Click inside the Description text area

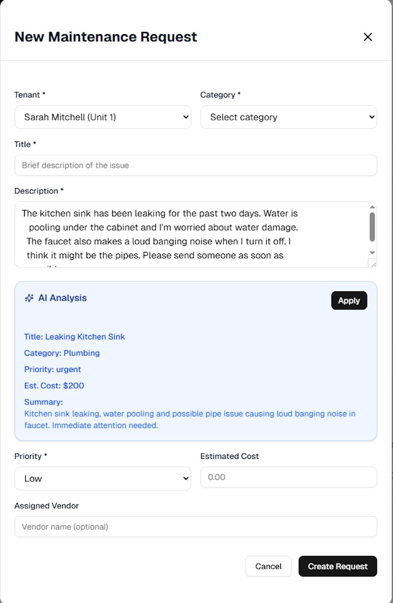tap(189, 234)
